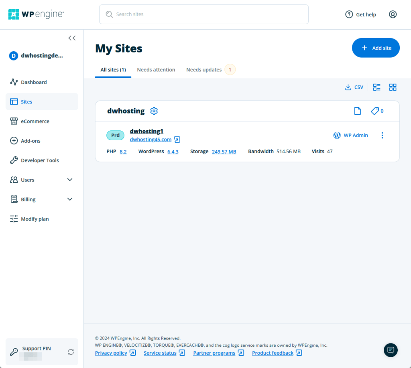Switch to grid view layout
Image resolution: width=411 pixels, height=368 pixels.
tap(393, 87)
